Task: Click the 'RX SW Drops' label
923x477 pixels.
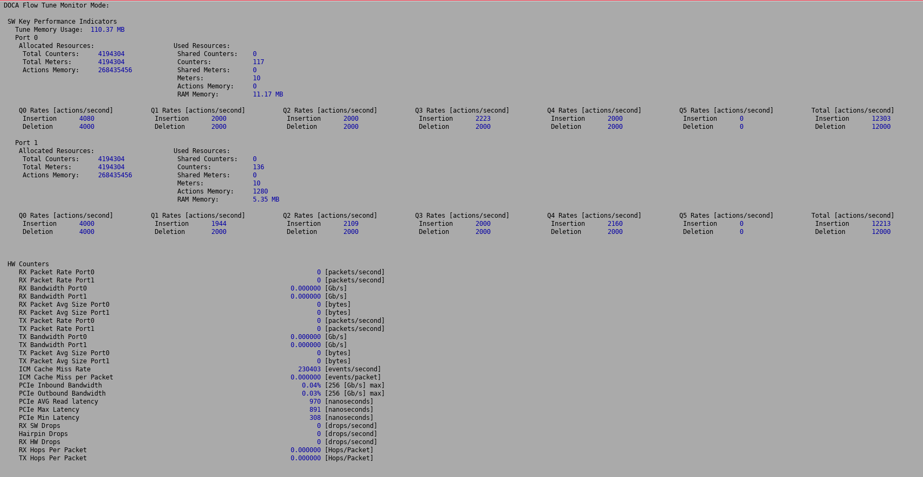Action: (x=39, y=426)
